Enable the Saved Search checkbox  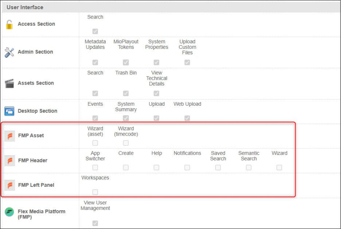pyautogui.click(x=218, y=168)
